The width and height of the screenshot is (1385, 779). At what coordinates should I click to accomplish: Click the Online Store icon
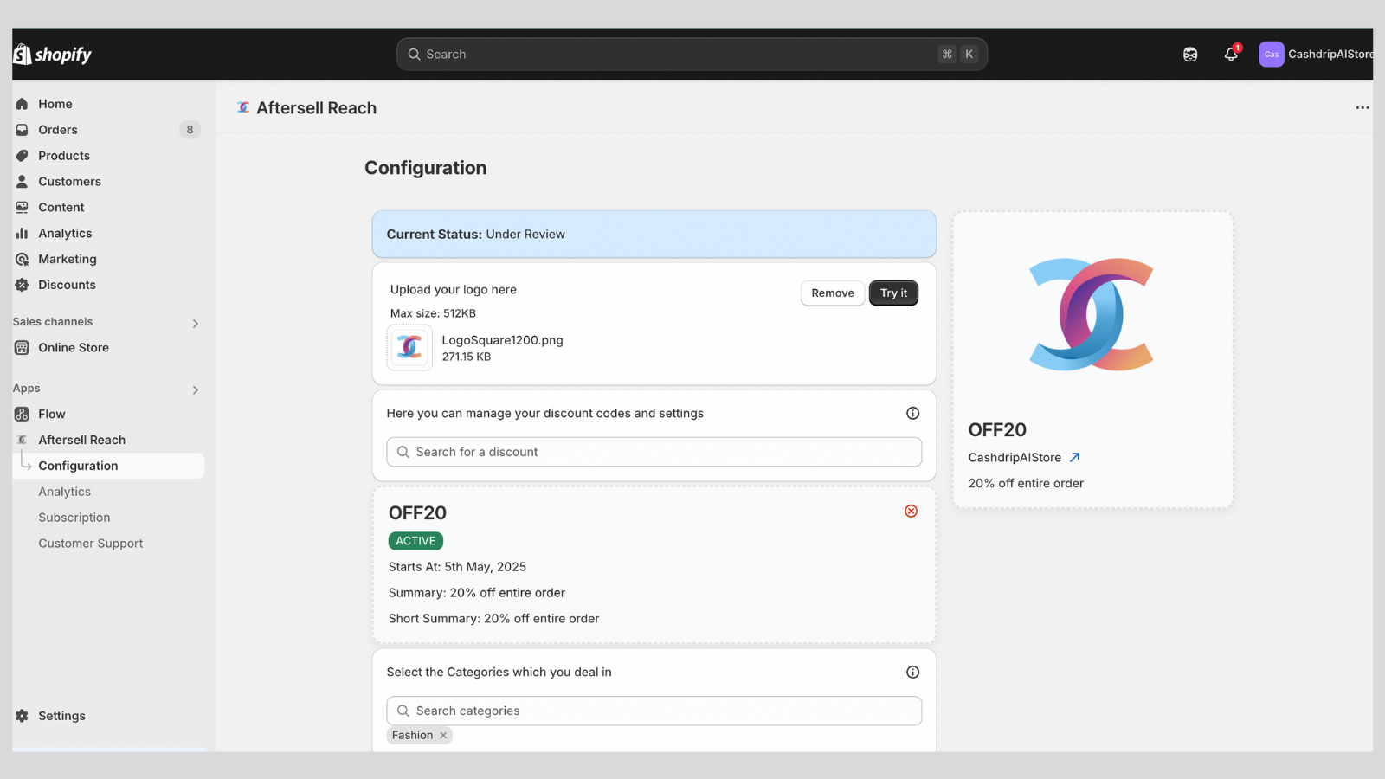[22, 348]
